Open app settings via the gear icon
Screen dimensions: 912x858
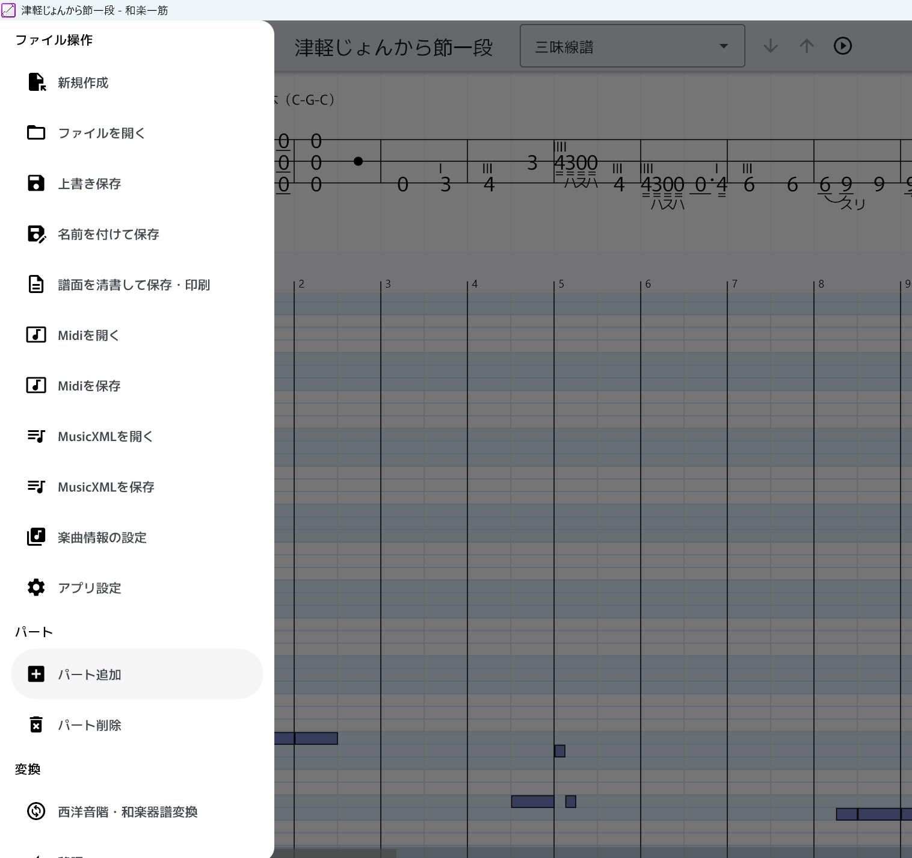tap(36, 588)
